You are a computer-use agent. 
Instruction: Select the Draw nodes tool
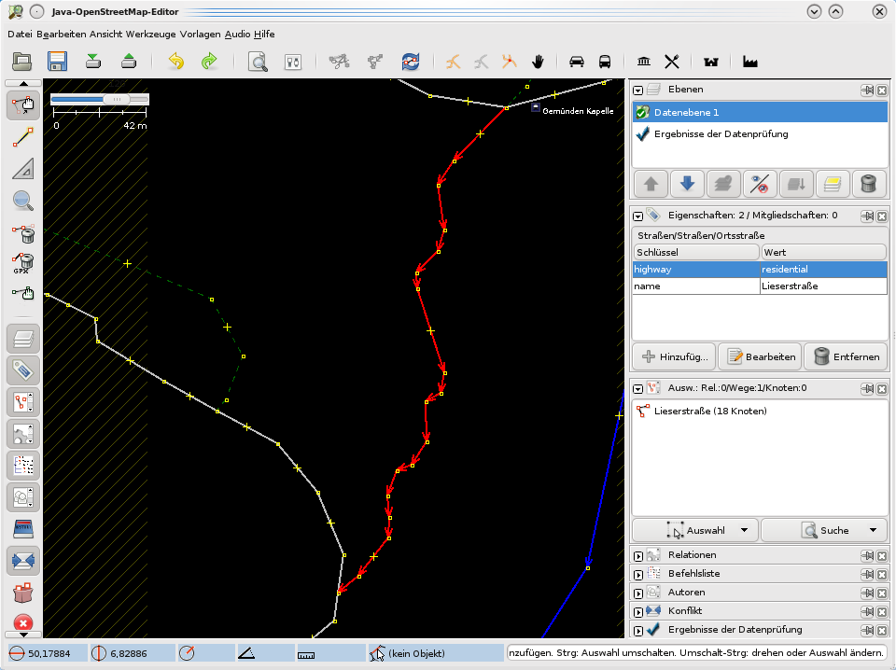[x=23, y=138]
